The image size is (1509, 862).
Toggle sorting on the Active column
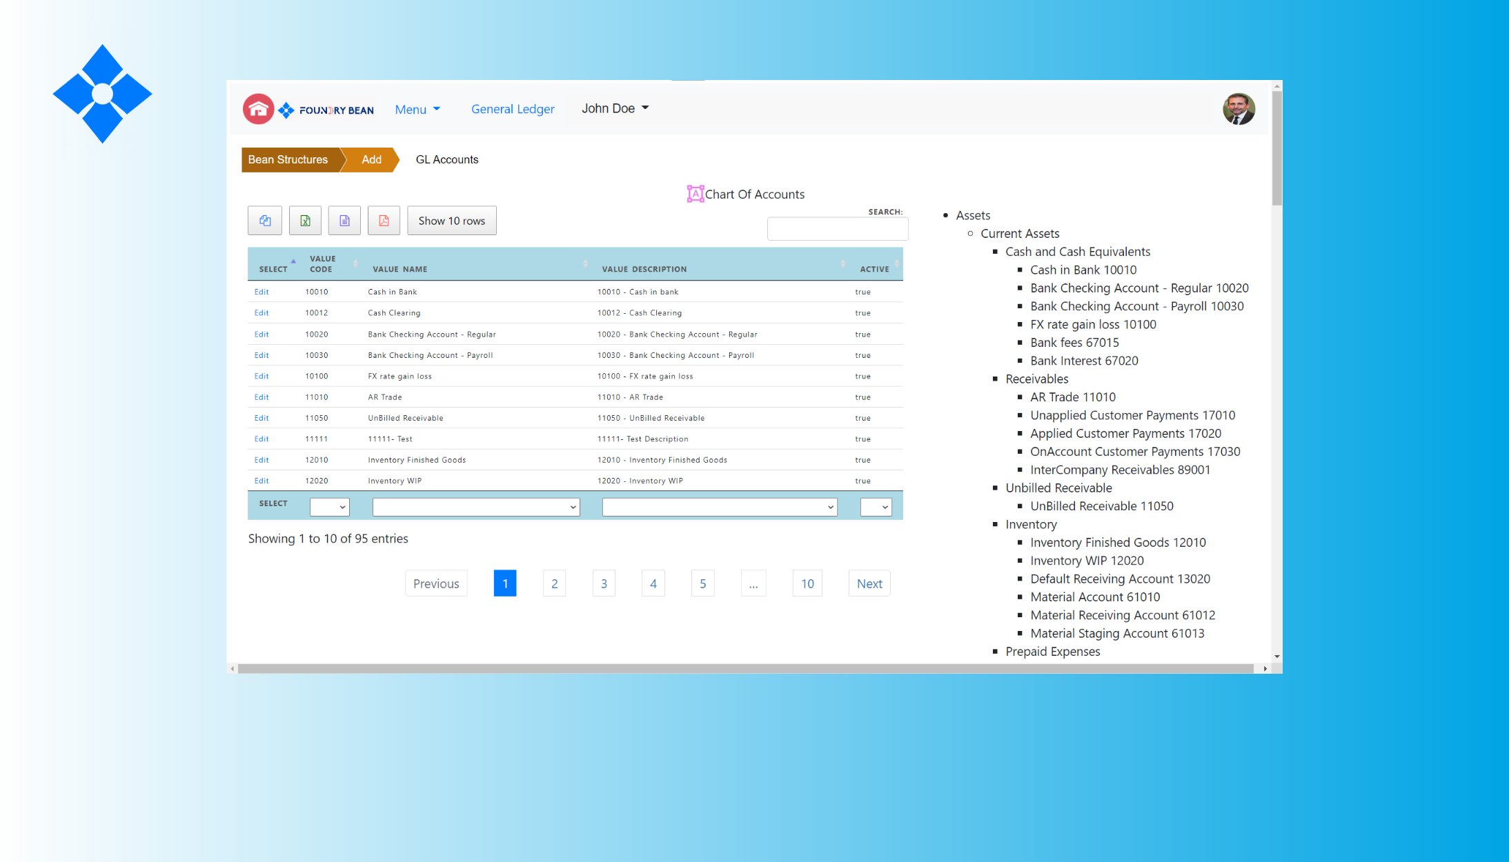click(897, 263)
